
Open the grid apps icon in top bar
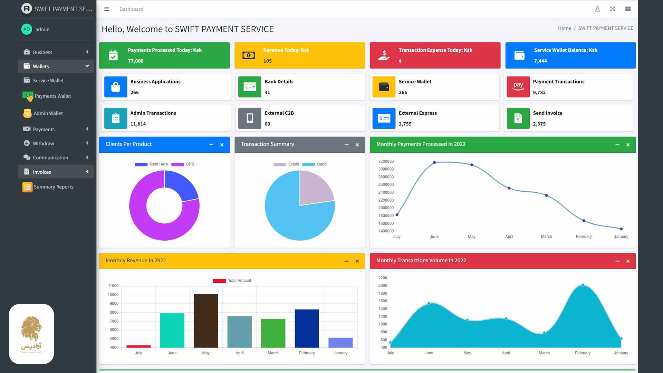628,9
